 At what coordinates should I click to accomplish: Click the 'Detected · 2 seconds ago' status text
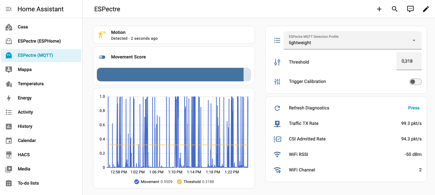pos(134,38)
